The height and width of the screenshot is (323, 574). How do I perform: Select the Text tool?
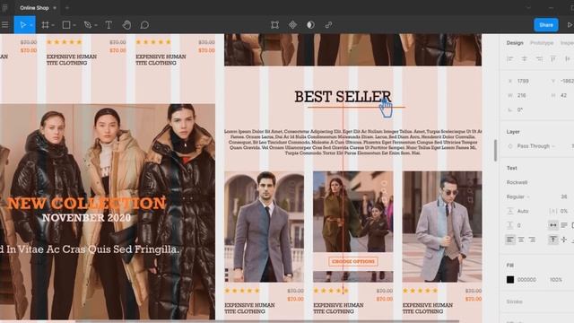pyautogui.click(x=109, y=25)
